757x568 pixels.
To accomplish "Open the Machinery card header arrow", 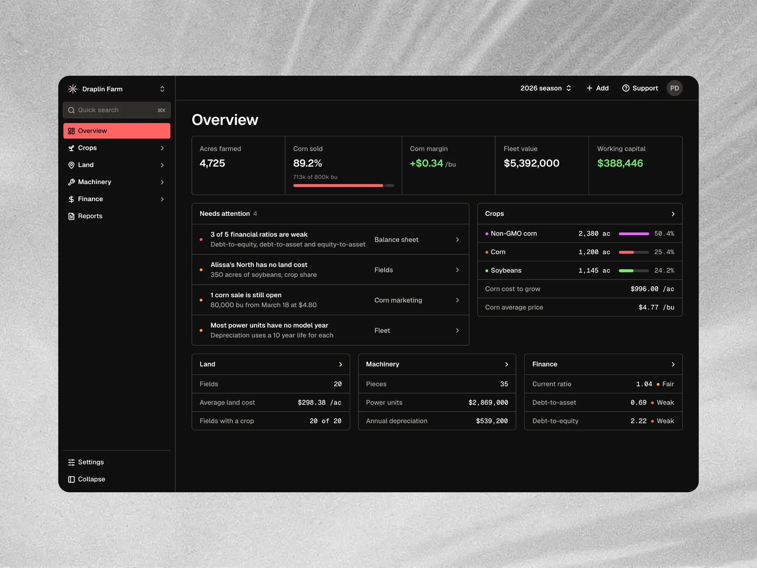I will point(506,364).
